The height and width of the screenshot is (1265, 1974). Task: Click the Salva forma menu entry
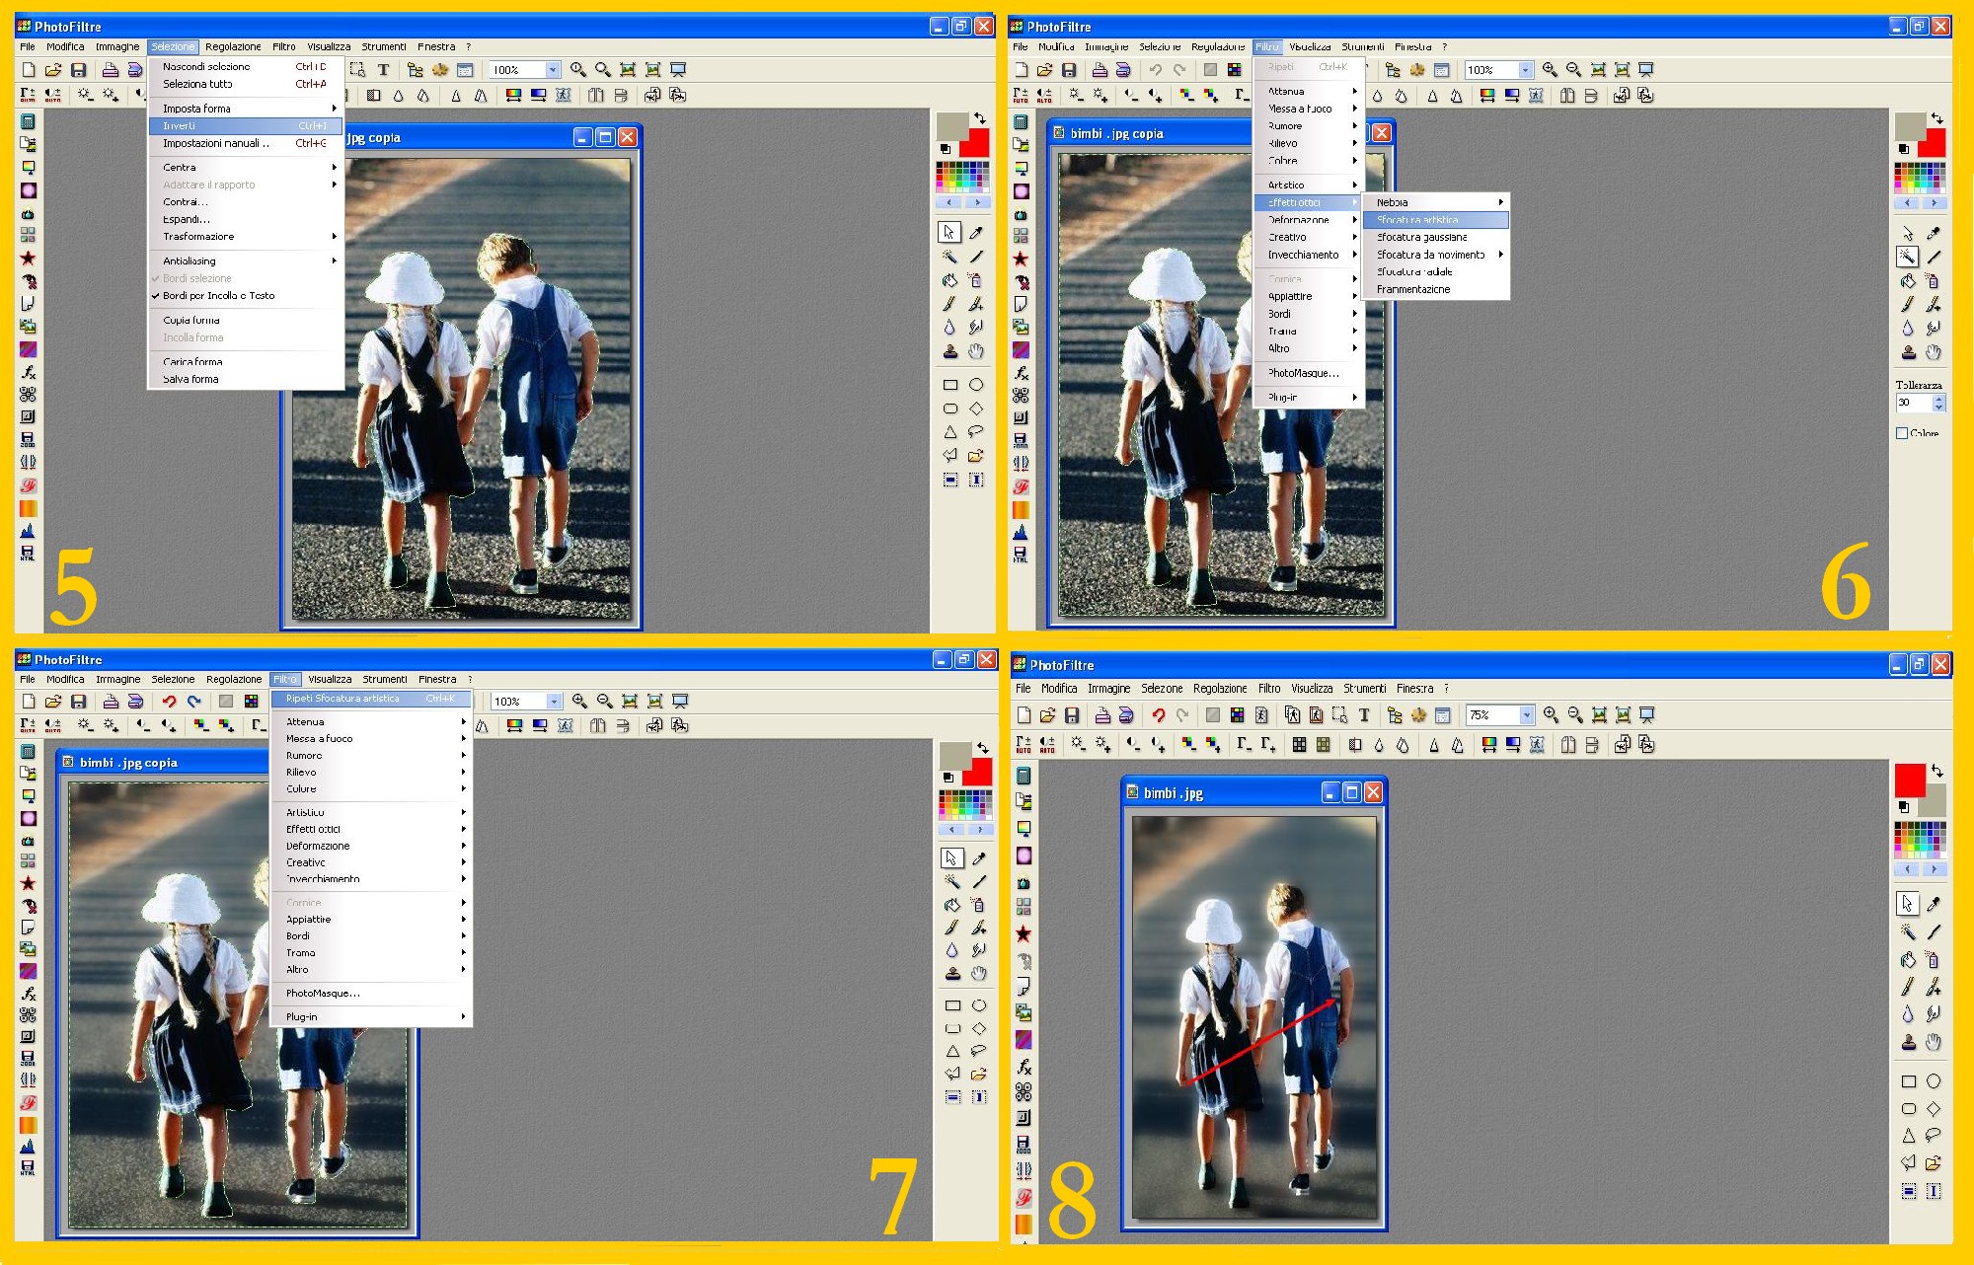190,379
